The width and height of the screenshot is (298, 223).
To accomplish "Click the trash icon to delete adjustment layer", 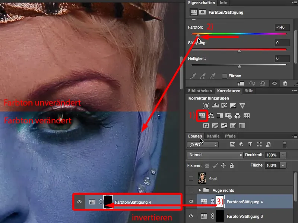I will point(285,83).
